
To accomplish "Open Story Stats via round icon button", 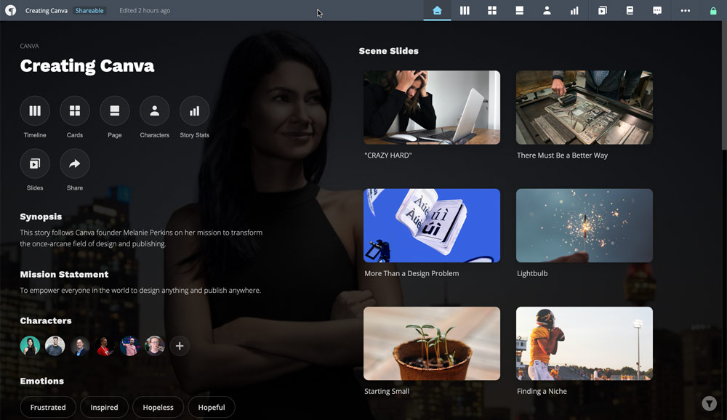I will click(x=194, y=110).
